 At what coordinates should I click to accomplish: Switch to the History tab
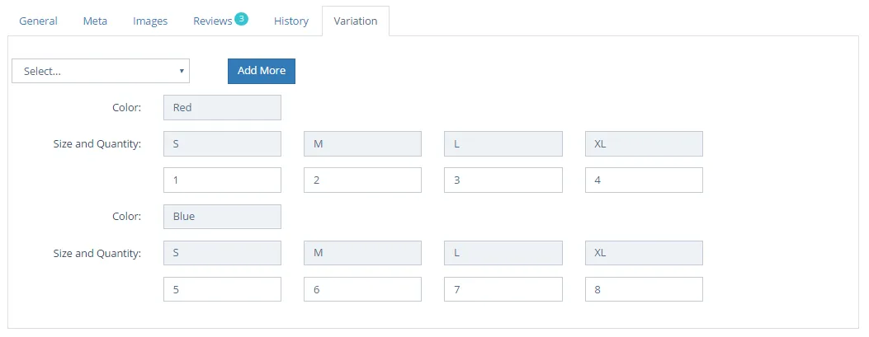[291, 21]
